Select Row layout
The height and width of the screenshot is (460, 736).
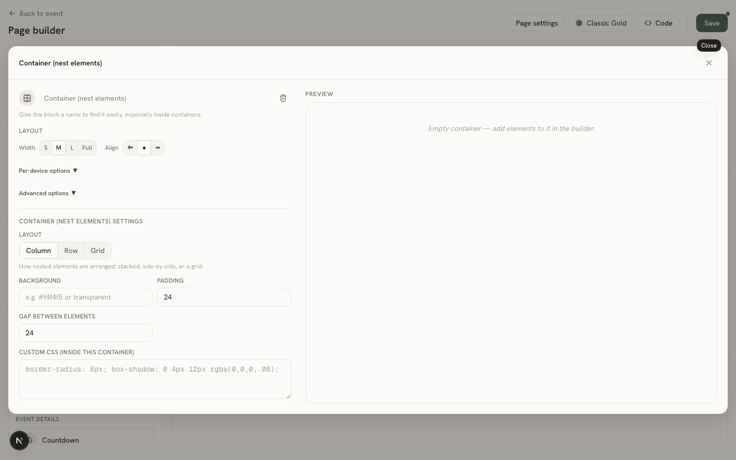pyautogui.click(x=71, y=250)
